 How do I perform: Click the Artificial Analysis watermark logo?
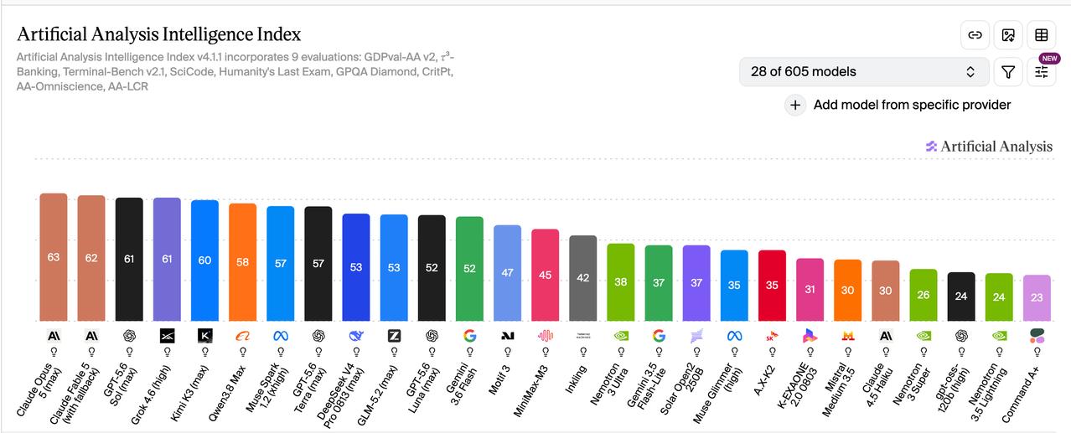(x=988, y=147)
